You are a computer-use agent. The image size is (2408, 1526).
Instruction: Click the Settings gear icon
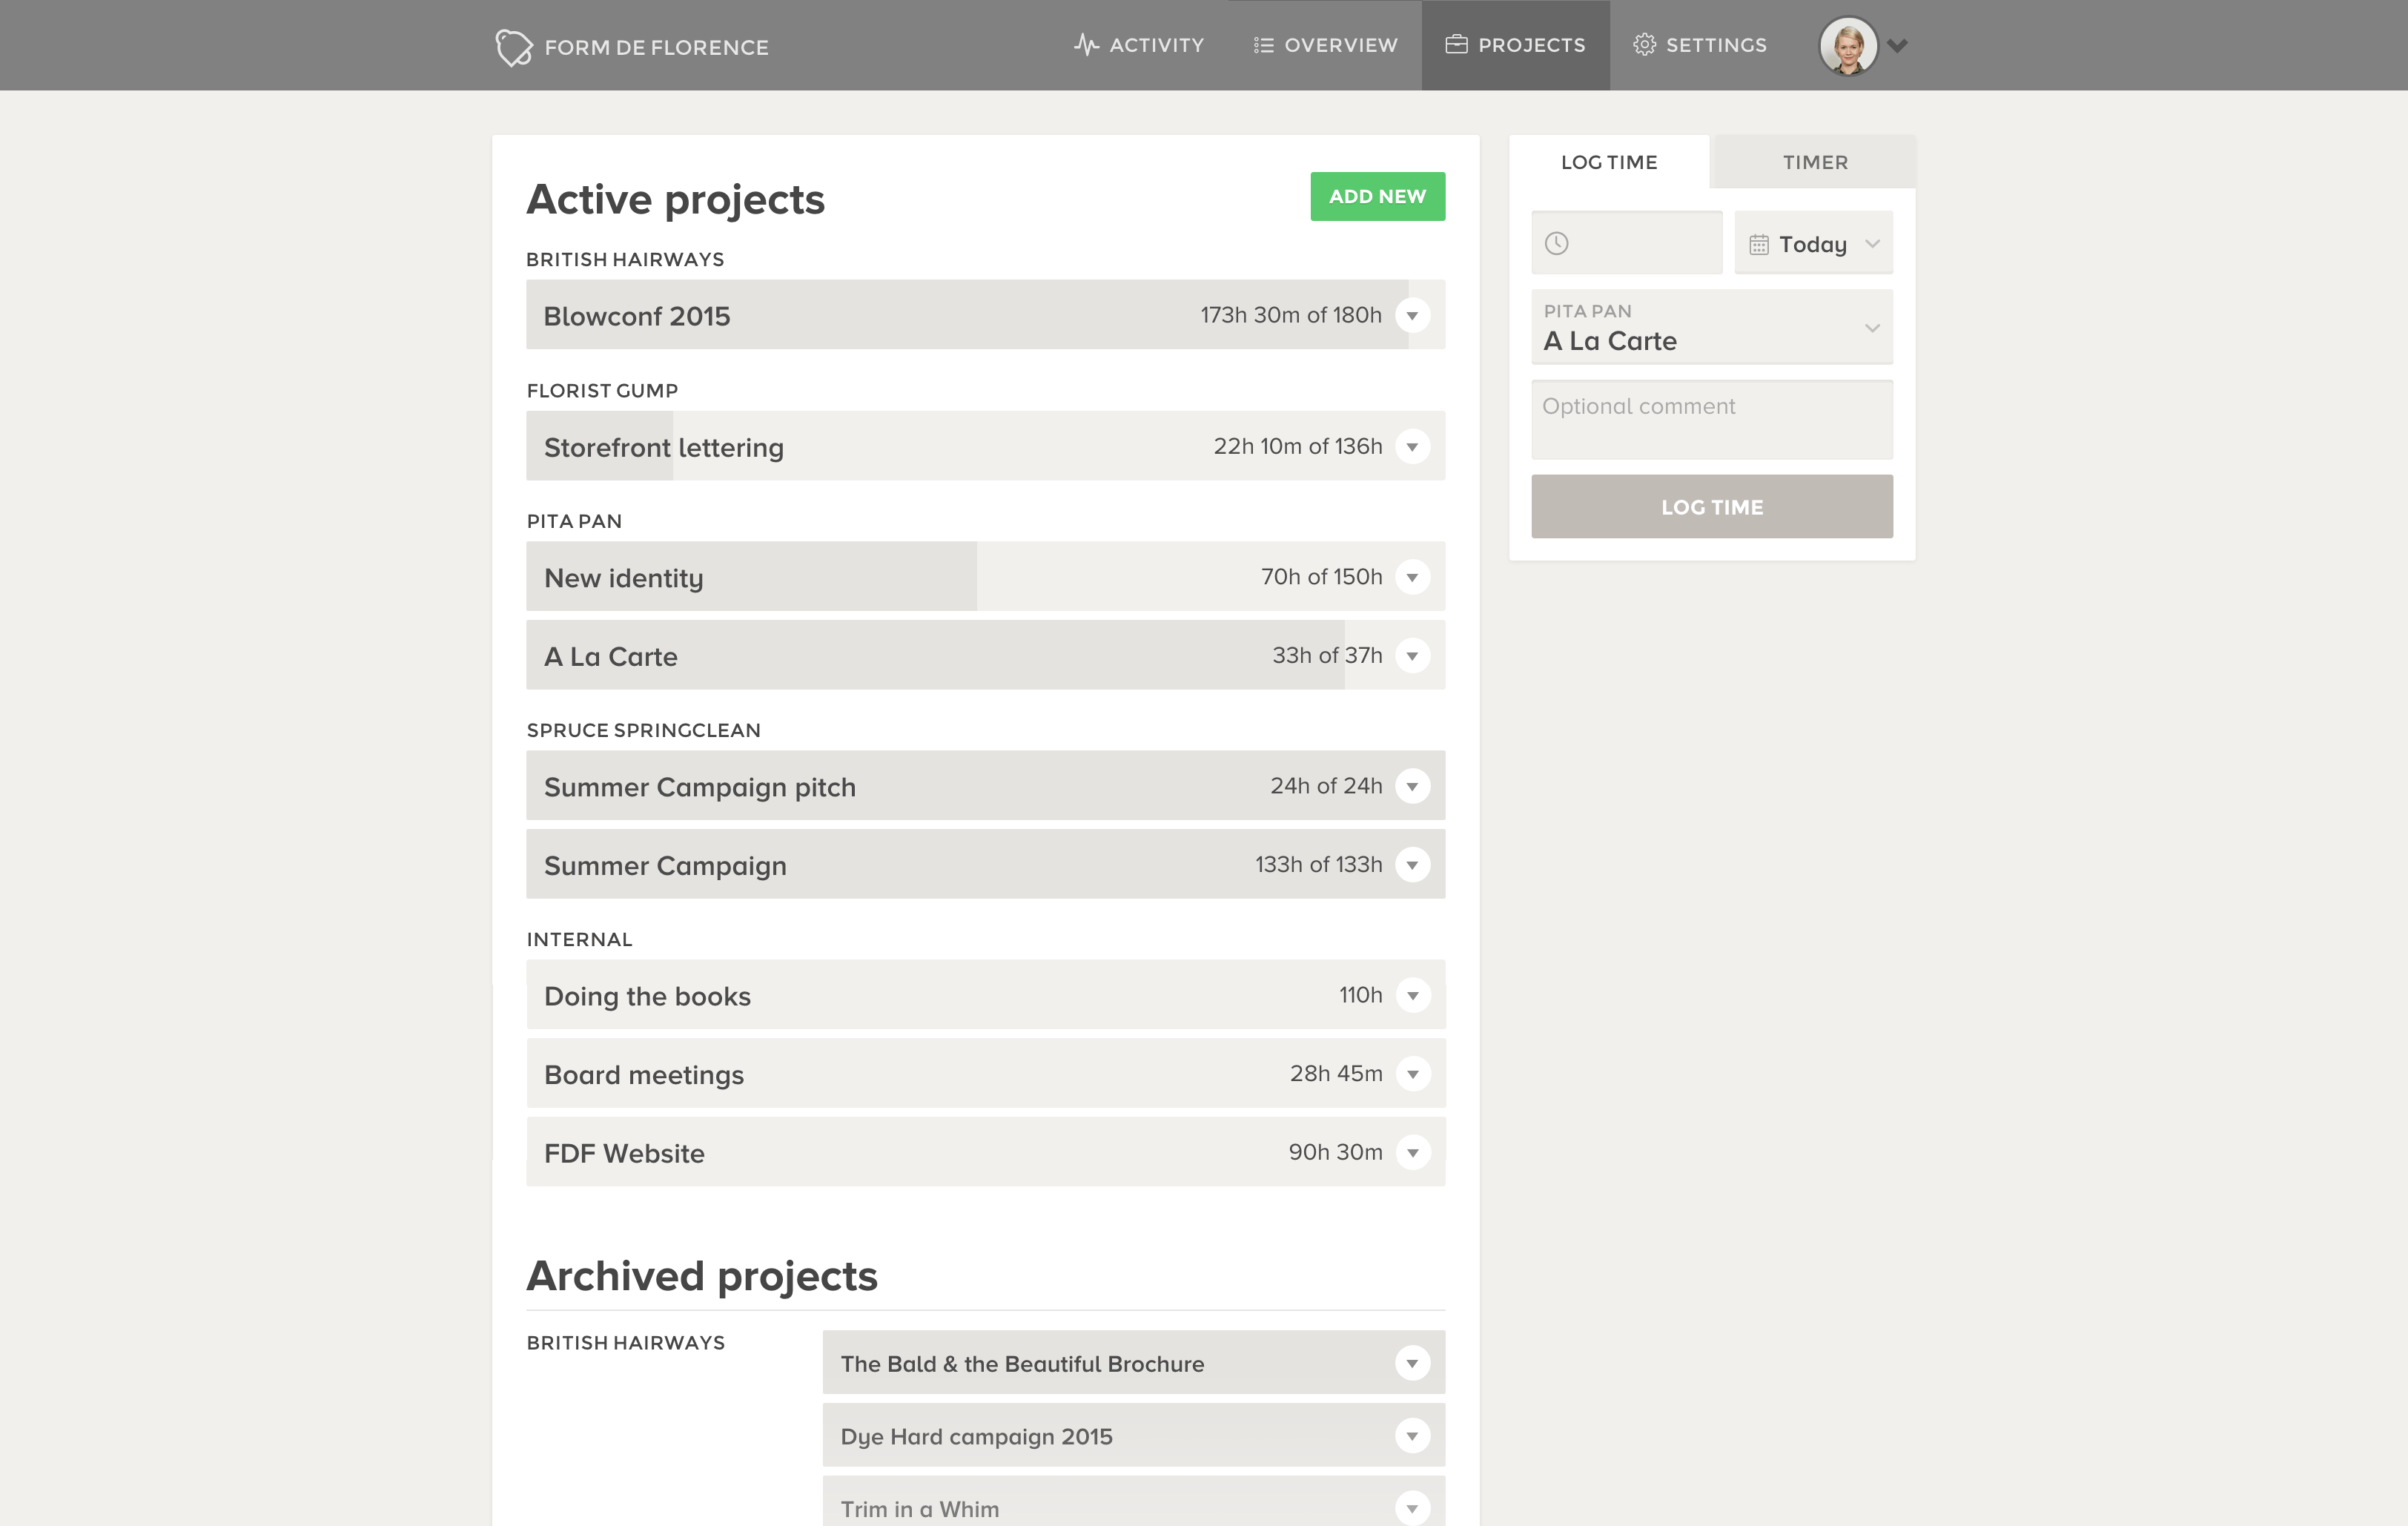[x=1644, y=45]
